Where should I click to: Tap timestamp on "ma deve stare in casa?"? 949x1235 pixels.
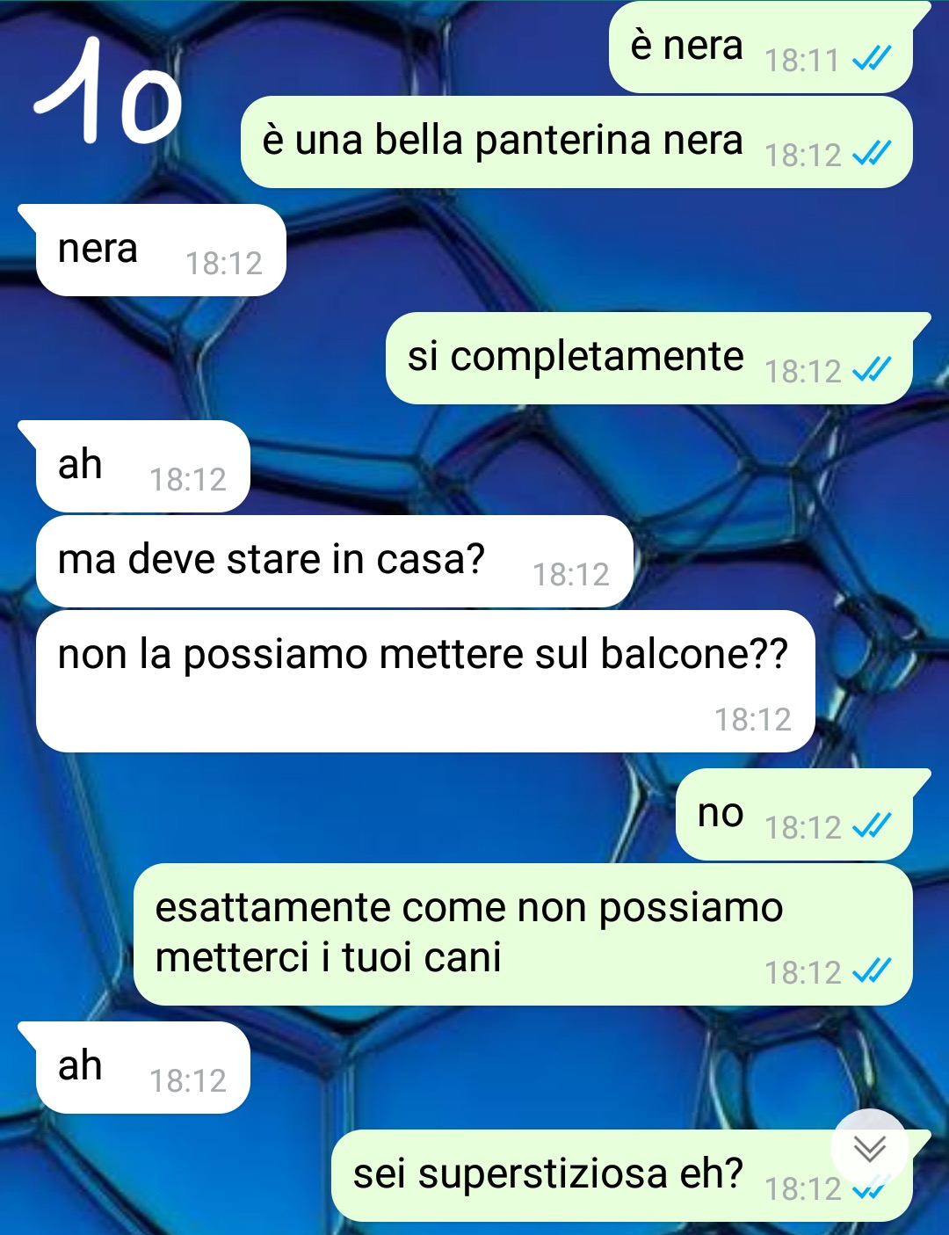coord(571,575)
